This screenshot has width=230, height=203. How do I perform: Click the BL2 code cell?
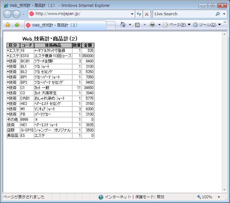tap(27, 72)
